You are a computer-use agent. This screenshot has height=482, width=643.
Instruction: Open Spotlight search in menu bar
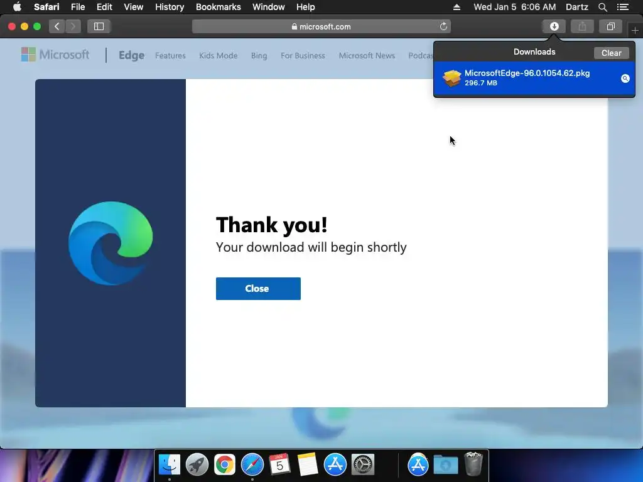point(602,7)
